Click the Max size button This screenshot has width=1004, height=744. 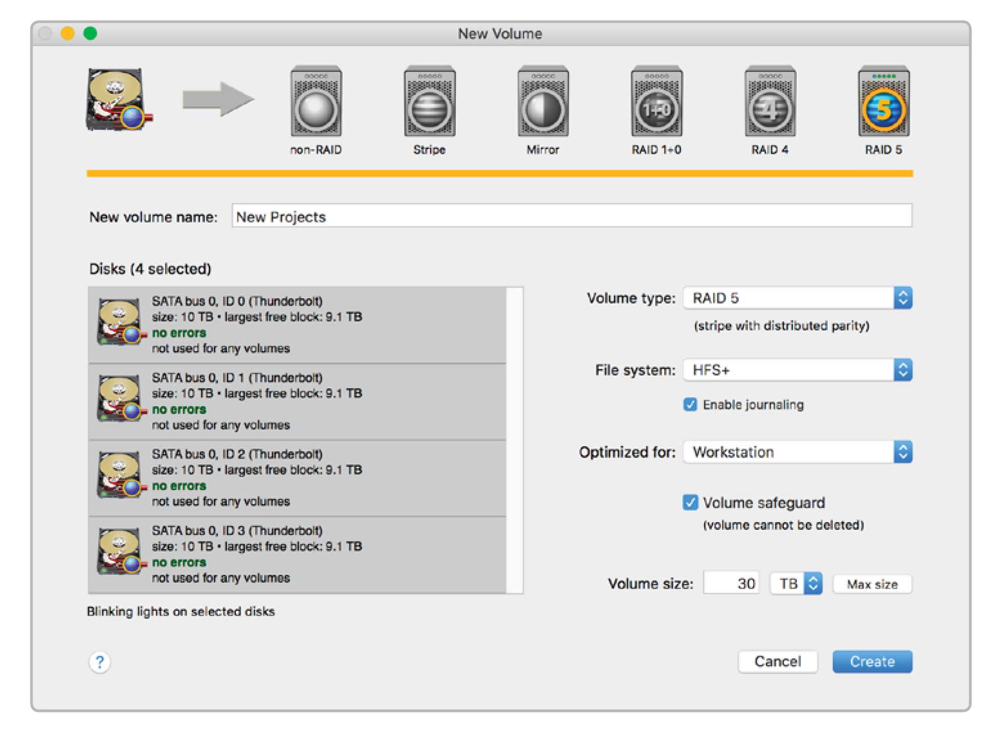(x=872, y=584)
